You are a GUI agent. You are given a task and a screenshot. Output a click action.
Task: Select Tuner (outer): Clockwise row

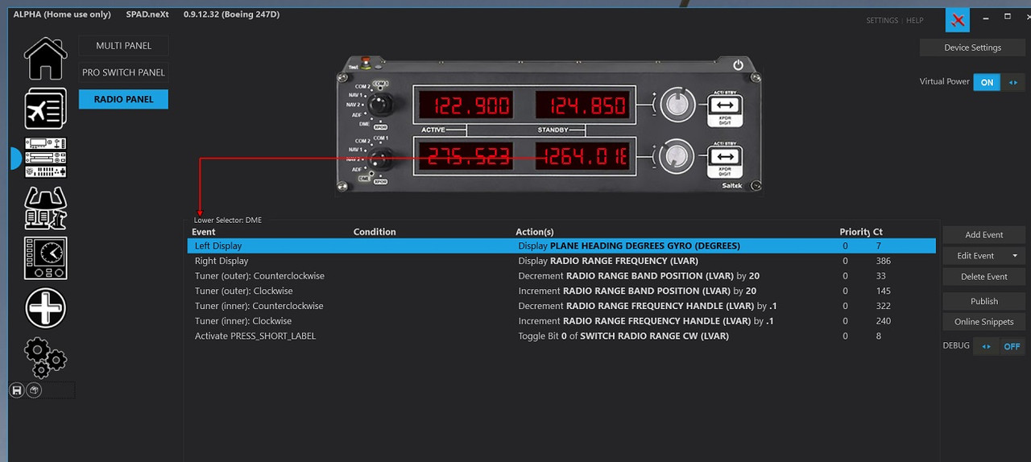(562, 291)
